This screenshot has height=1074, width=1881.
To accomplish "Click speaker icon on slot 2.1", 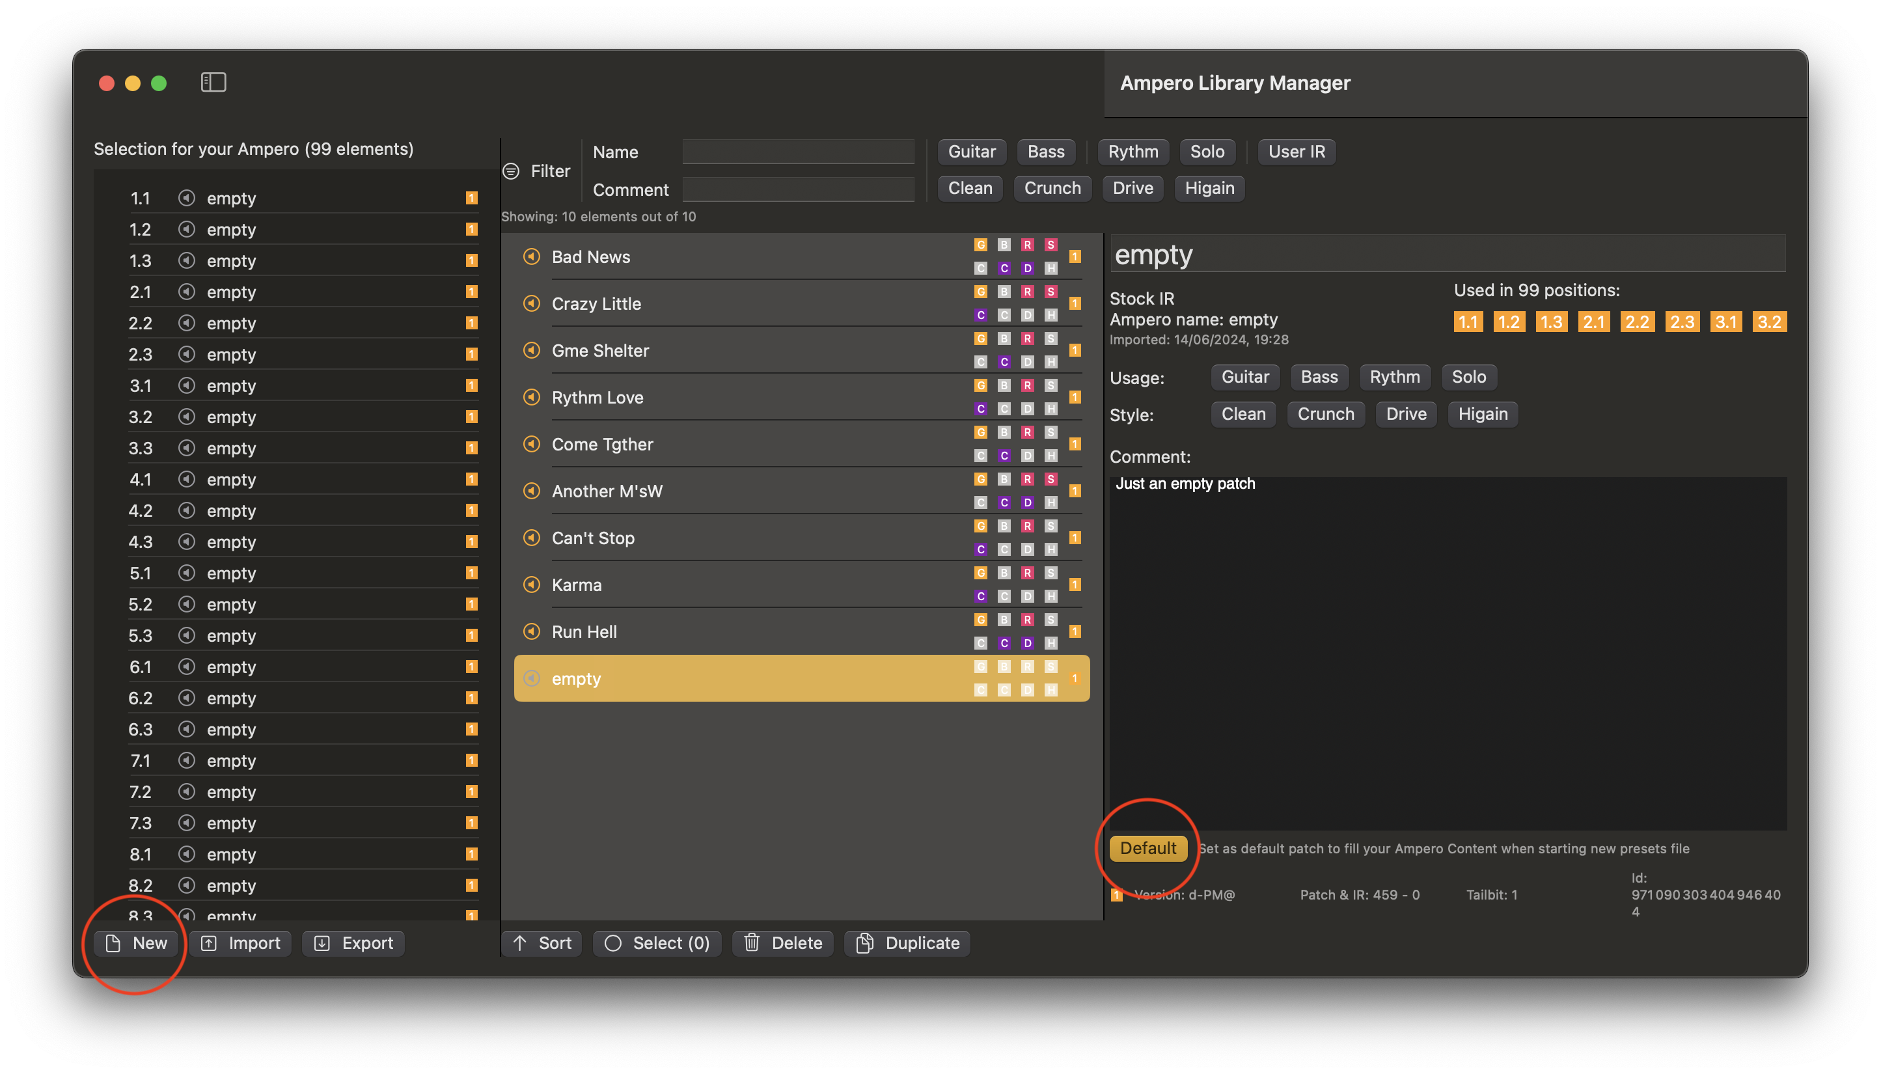I will pyautogui.click(x=187, y=292).
